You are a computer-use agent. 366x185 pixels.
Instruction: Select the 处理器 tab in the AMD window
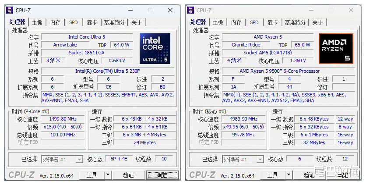click(x=198, y=22)
